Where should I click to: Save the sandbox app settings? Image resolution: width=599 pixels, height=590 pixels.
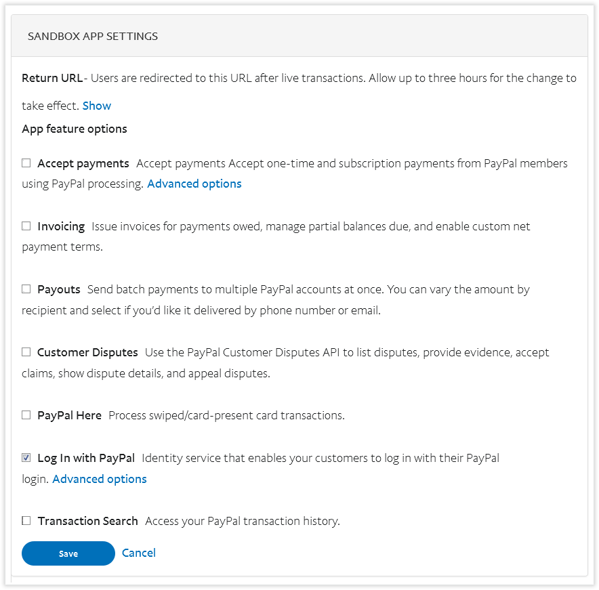(x=68, y=553)
